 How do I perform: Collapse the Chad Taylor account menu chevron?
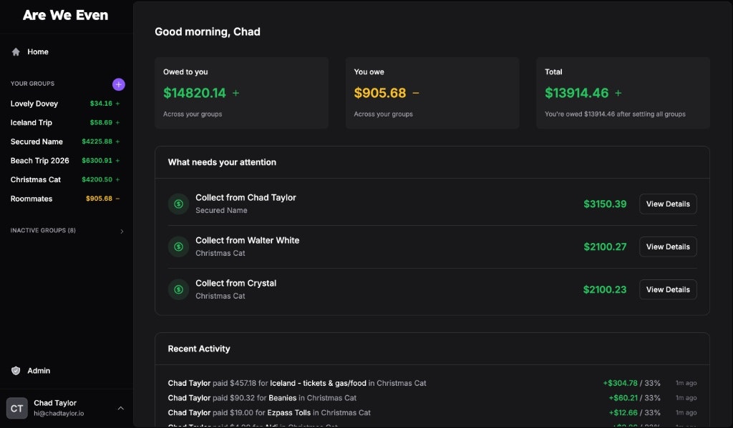pos(120,408)
